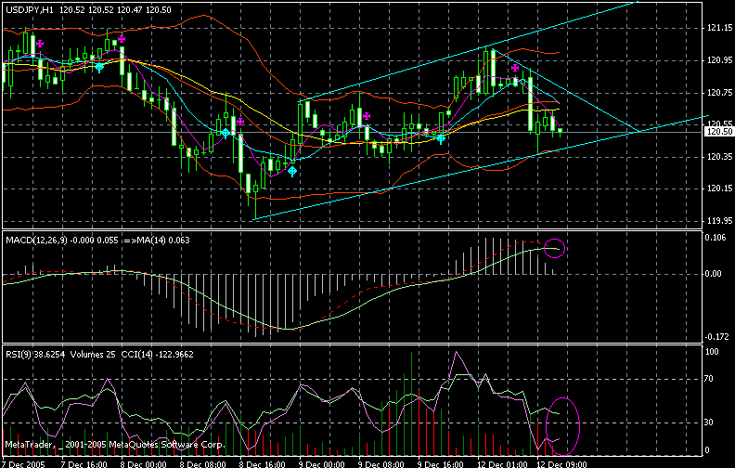The image size is (735, 468).
Task: Click the last candlestick on the price chart
Action: (560, 131)
